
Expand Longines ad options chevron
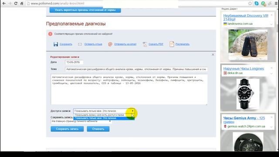[x=272, y=73]
